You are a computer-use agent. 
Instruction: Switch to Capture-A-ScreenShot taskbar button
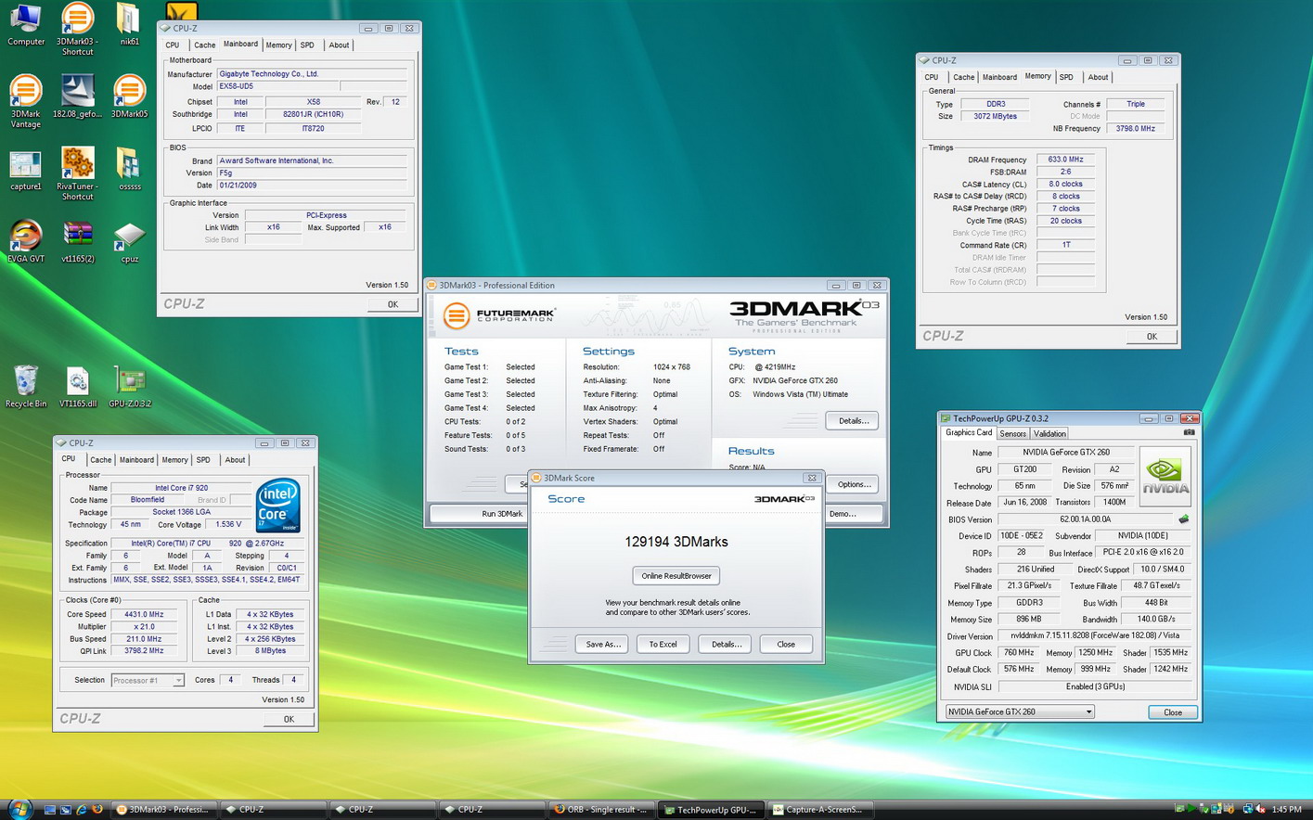click(820, 810)
